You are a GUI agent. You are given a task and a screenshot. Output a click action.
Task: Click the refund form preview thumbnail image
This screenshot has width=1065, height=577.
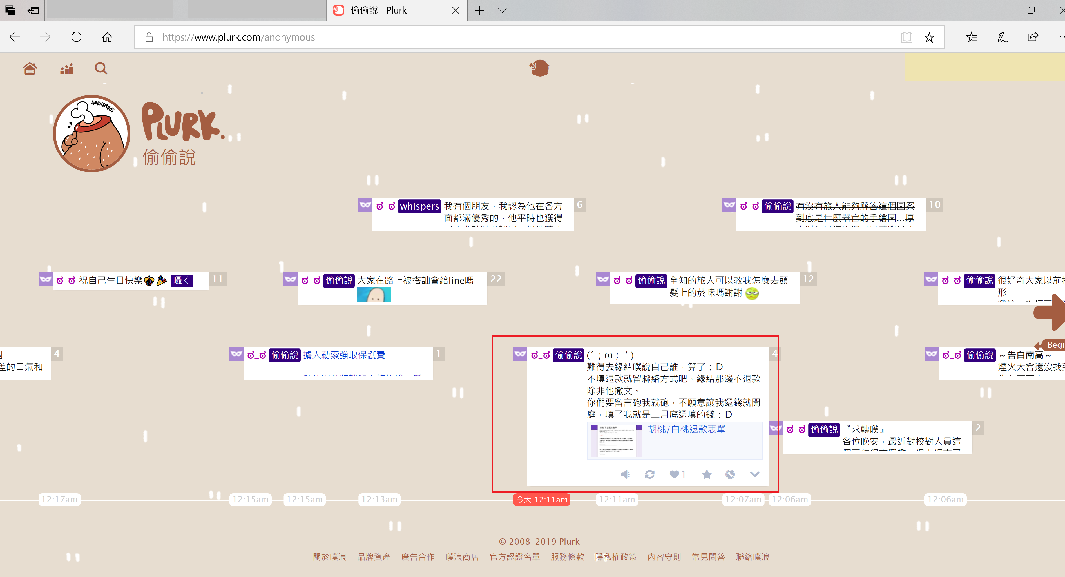(x=617, y=440)
